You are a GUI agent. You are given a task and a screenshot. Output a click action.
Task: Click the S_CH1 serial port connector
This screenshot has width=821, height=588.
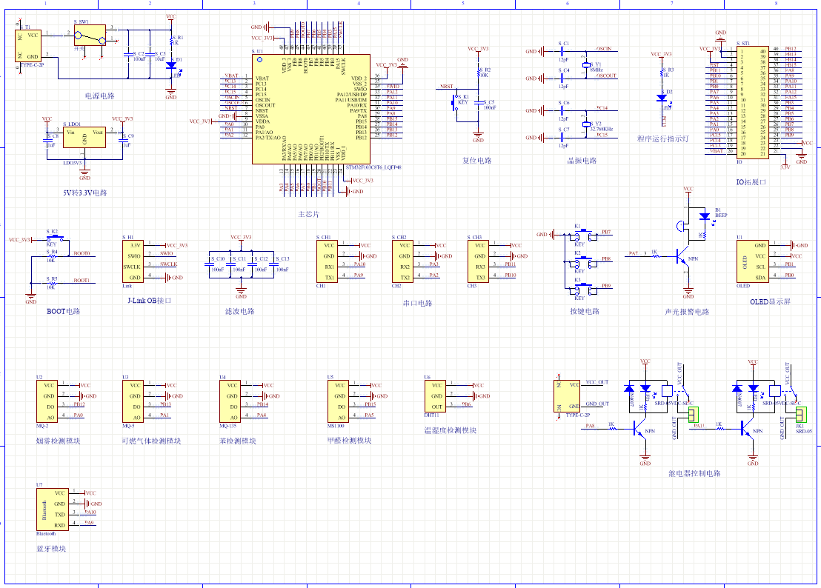(329, 261)
